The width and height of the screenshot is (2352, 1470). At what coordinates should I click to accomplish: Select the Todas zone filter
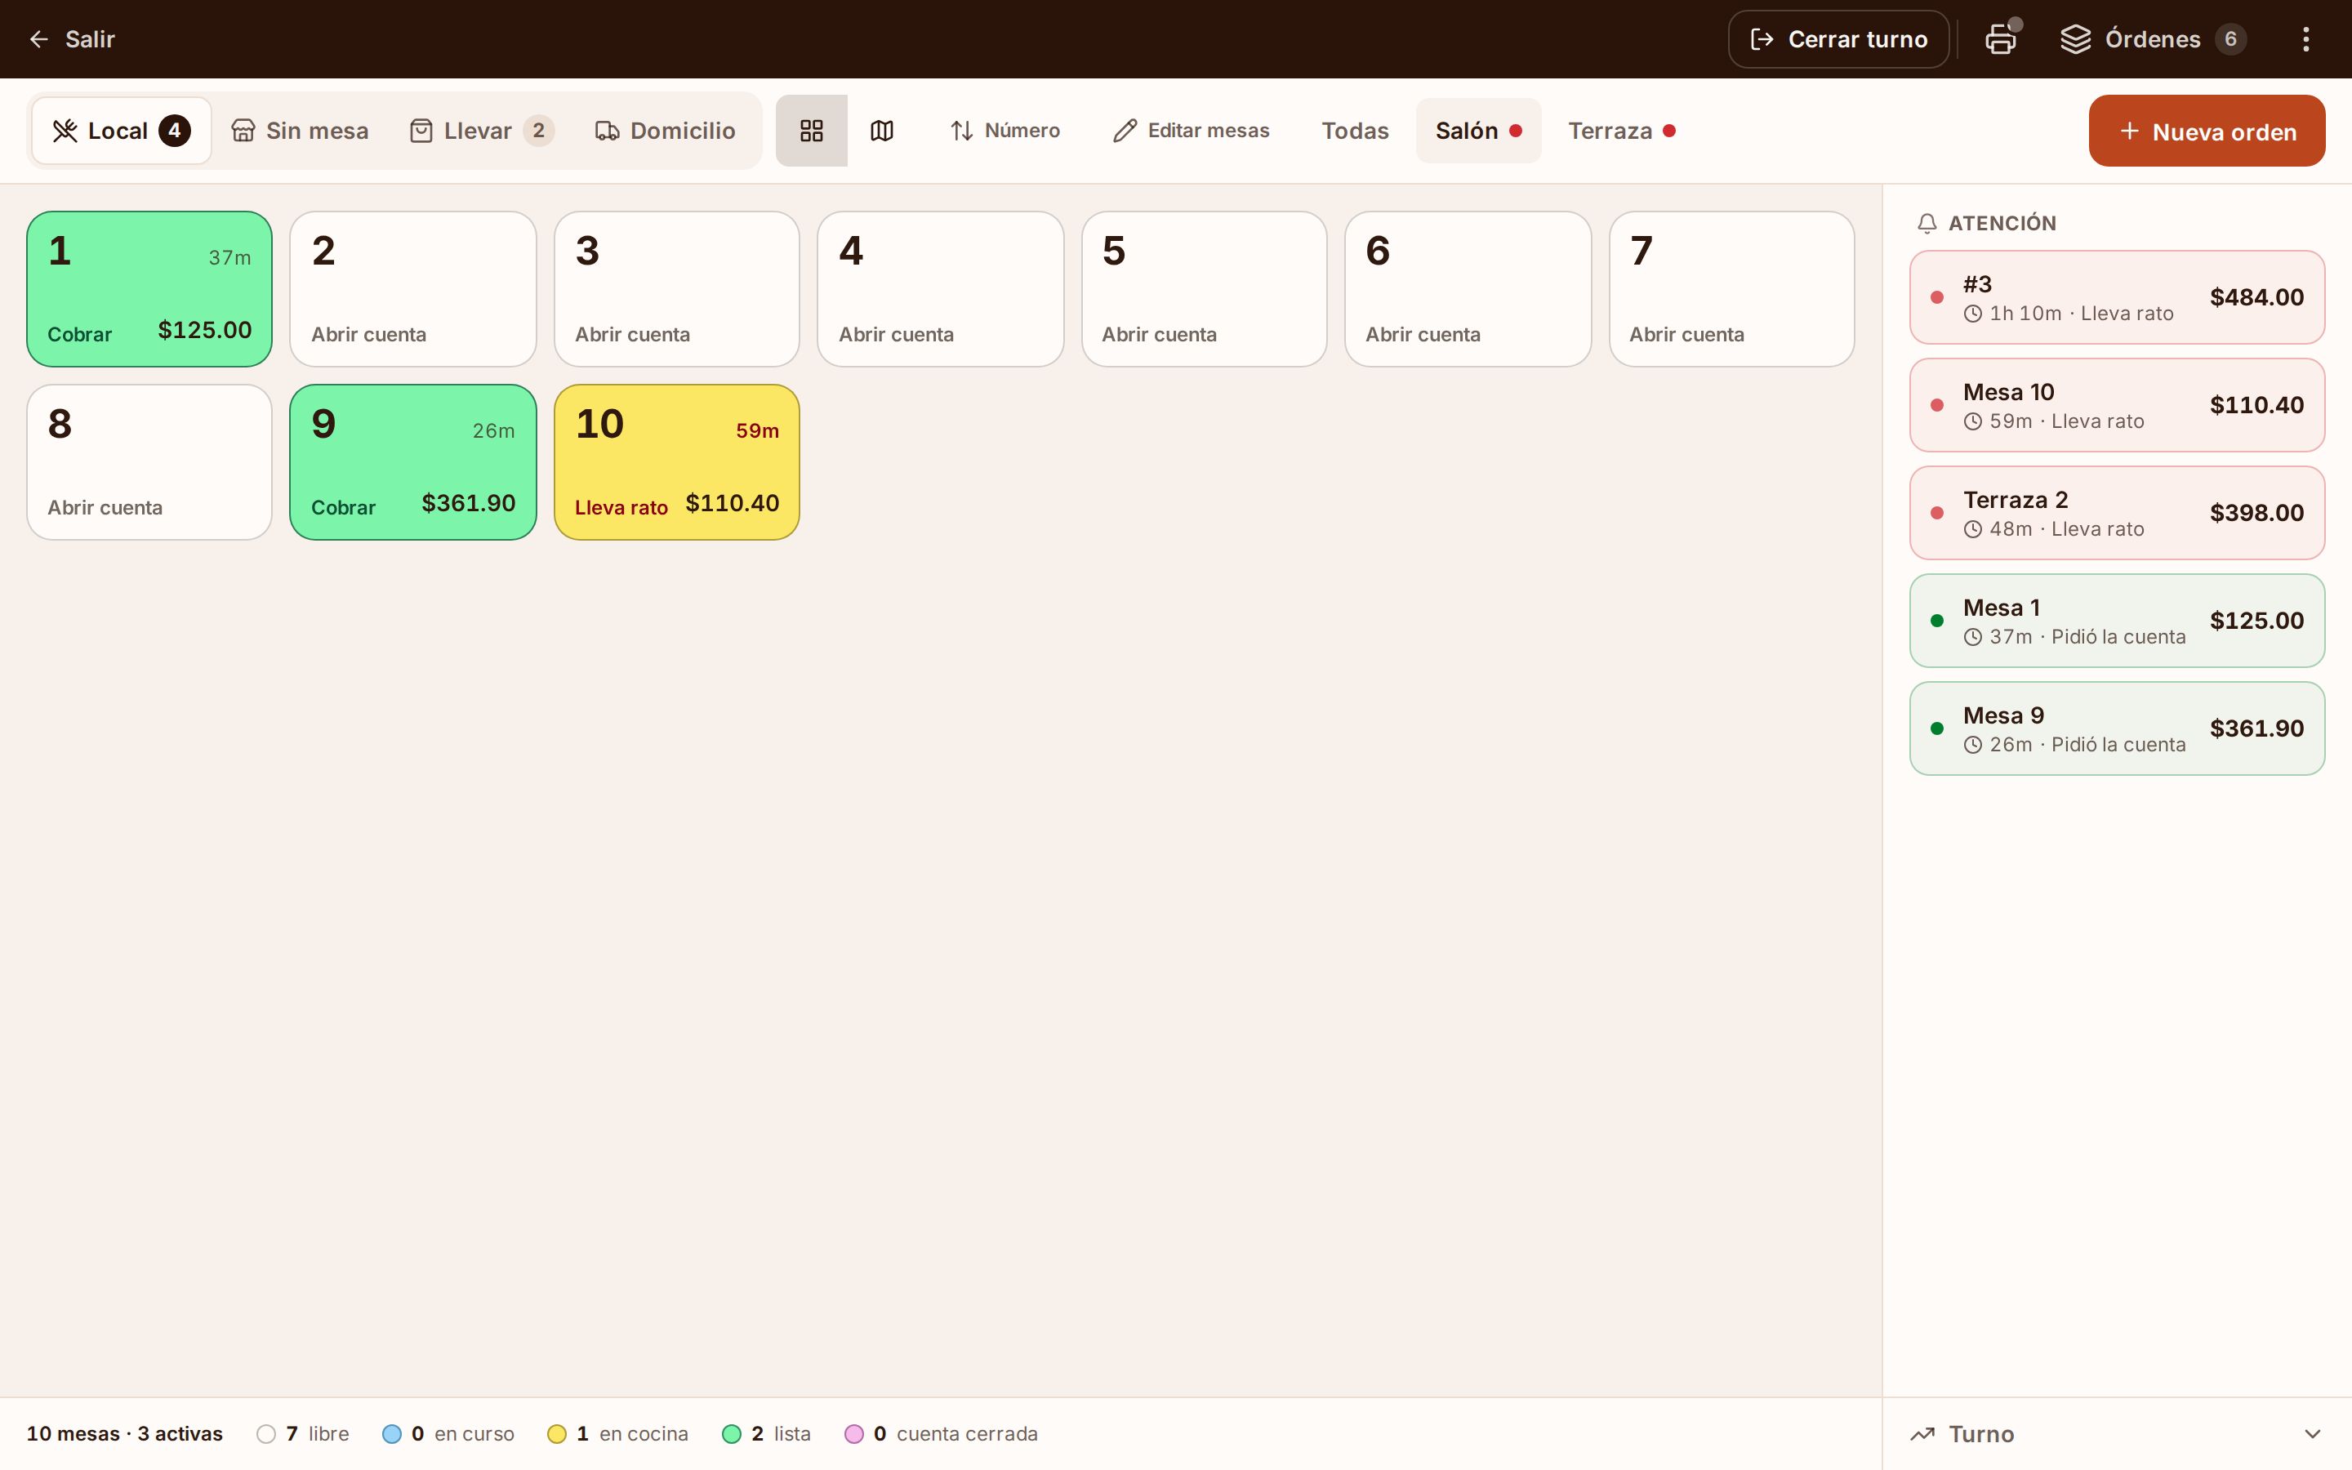pos(1355,131)
